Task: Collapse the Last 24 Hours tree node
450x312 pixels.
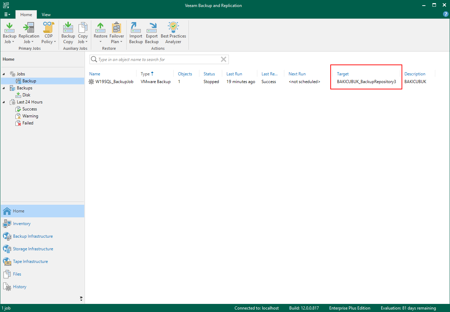Action: coord(4,102)
